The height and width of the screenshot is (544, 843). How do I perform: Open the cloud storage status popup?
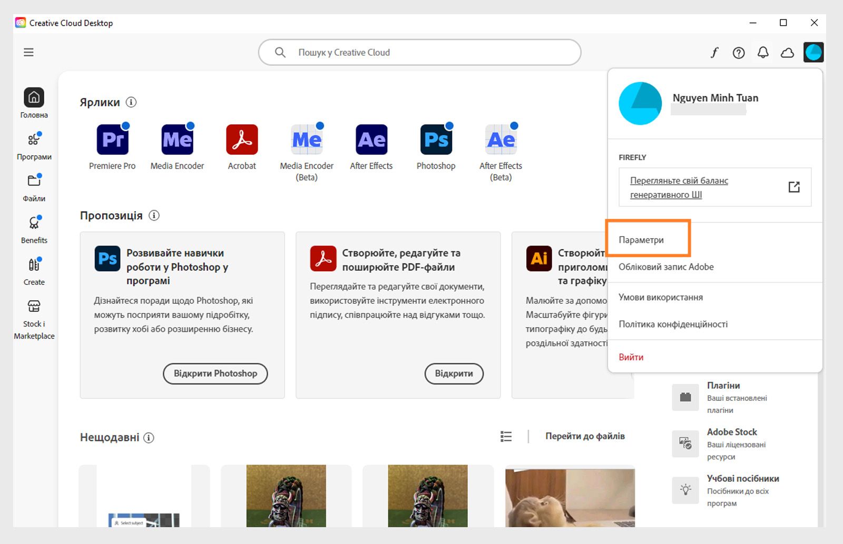[787, 53]
